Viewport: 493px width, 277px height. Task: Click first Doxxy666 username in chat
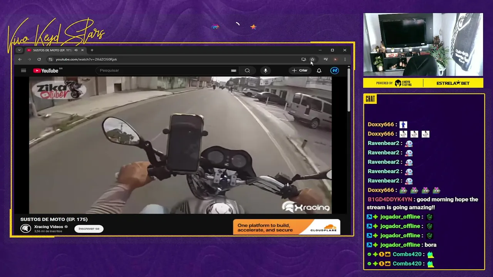[x=381, y=124]
